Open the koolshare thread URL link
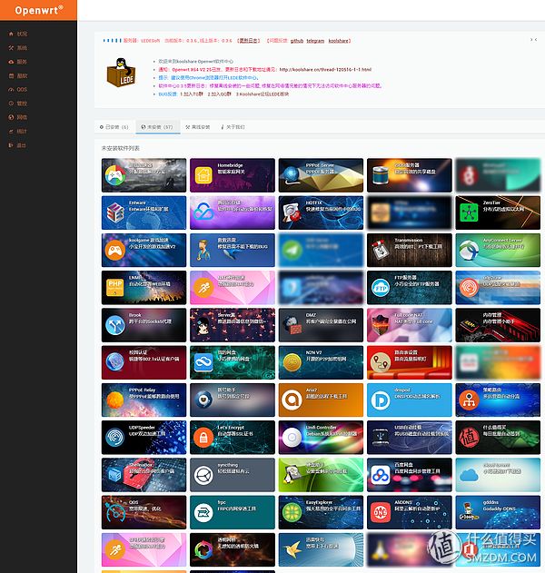 coord(323,69)
